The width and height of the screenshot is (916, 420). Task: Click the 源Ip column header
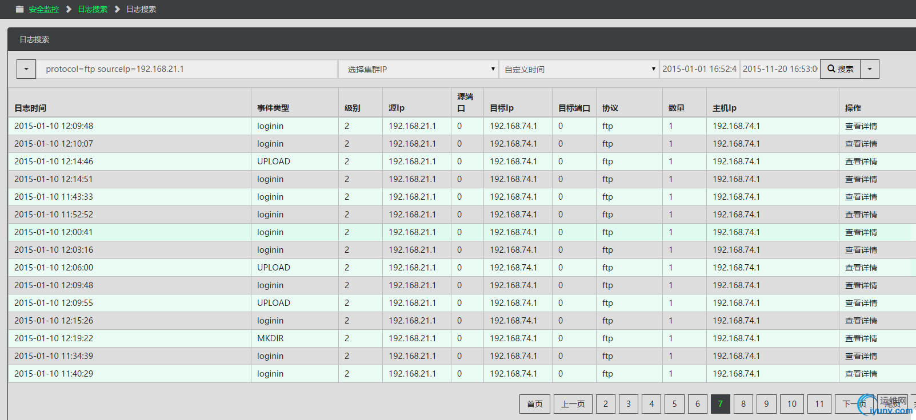pos(397,108)
